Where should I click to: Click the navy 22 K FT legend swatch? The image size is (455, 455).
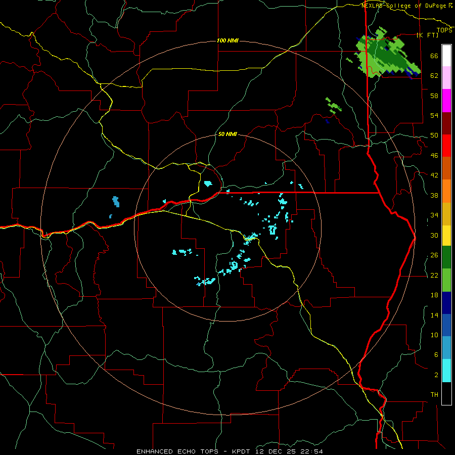[446, 303]
